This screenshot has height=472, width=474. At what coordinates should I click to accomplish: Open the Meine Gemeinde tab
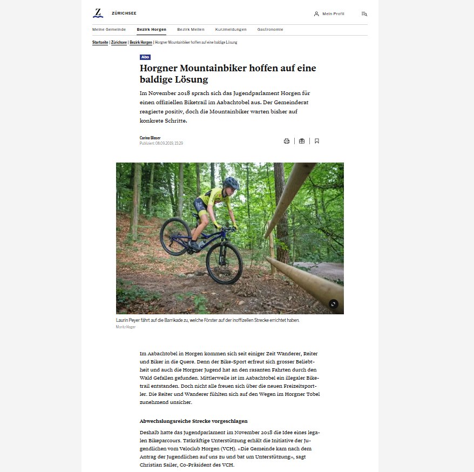coord(109,29)
